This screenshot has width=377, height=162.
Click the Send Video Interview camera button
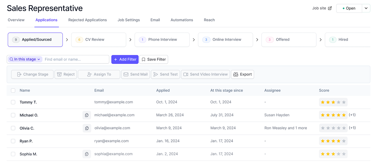(x=205, y=75)
